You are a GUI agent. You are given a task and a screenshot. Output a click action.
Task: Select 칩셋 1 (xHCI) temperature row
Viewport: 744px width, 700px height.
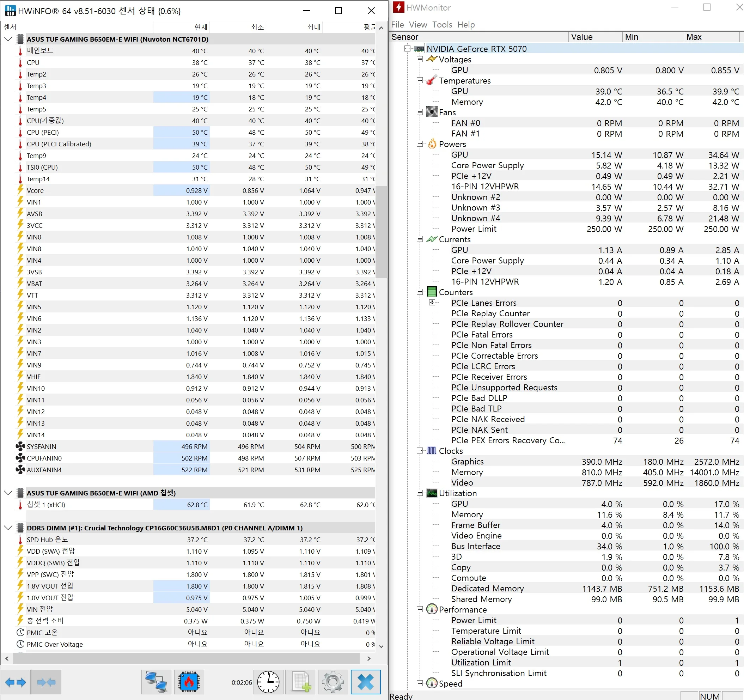195,504
